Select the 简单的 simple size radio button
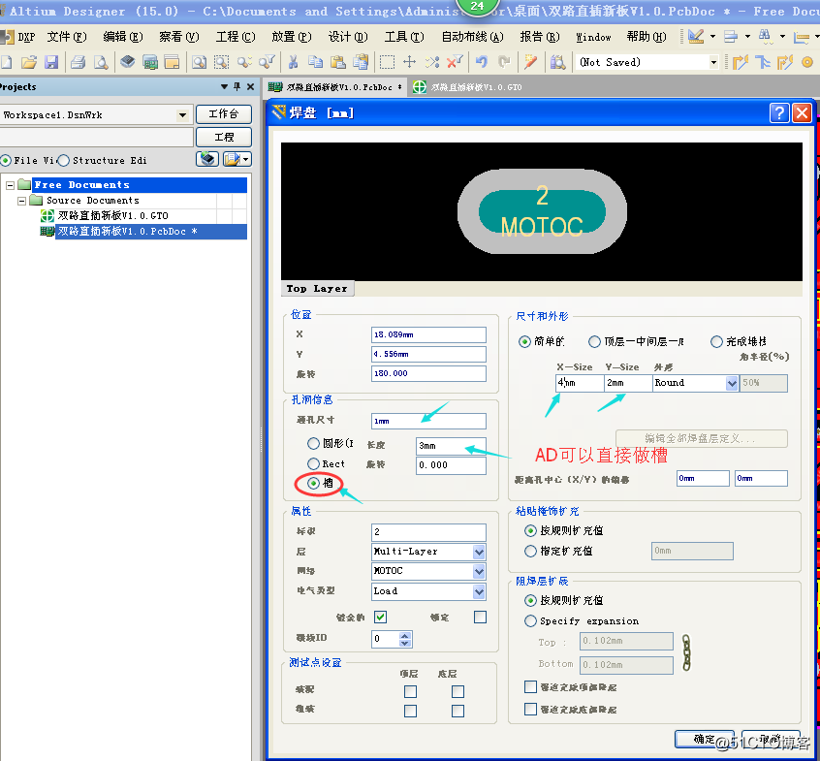The image size is (820, 761). click(x=524, y=341)
